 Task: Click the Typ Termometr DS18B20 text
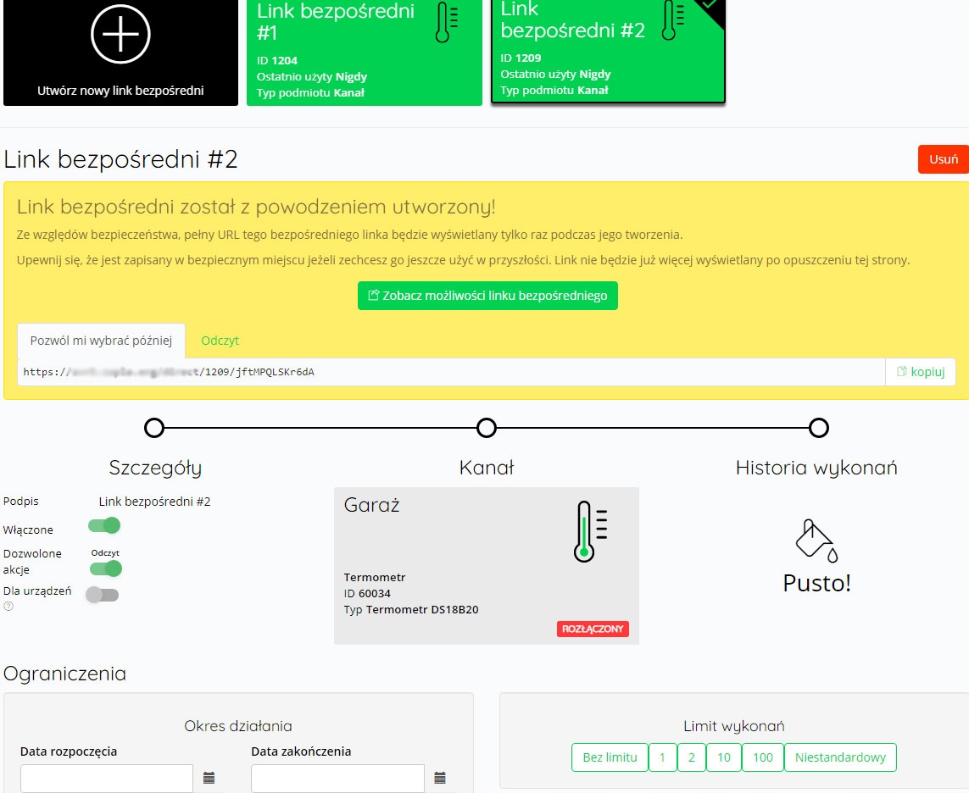tap(411, 609)
